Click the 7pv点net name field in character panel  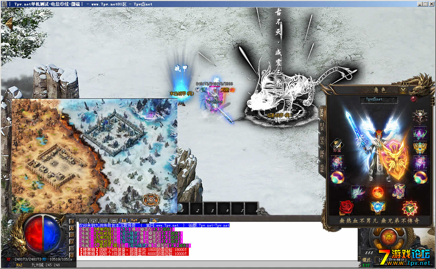pos(379,99)
